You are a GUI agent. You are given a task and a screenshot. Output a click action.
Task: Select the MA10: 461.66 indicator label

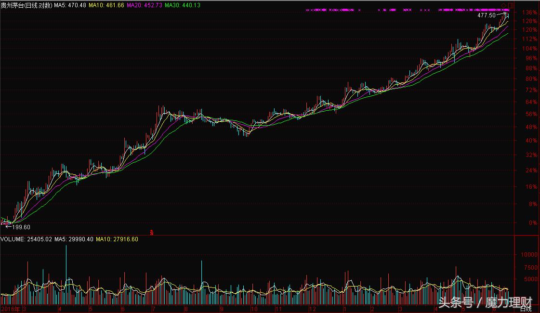[x=106, y=5]
